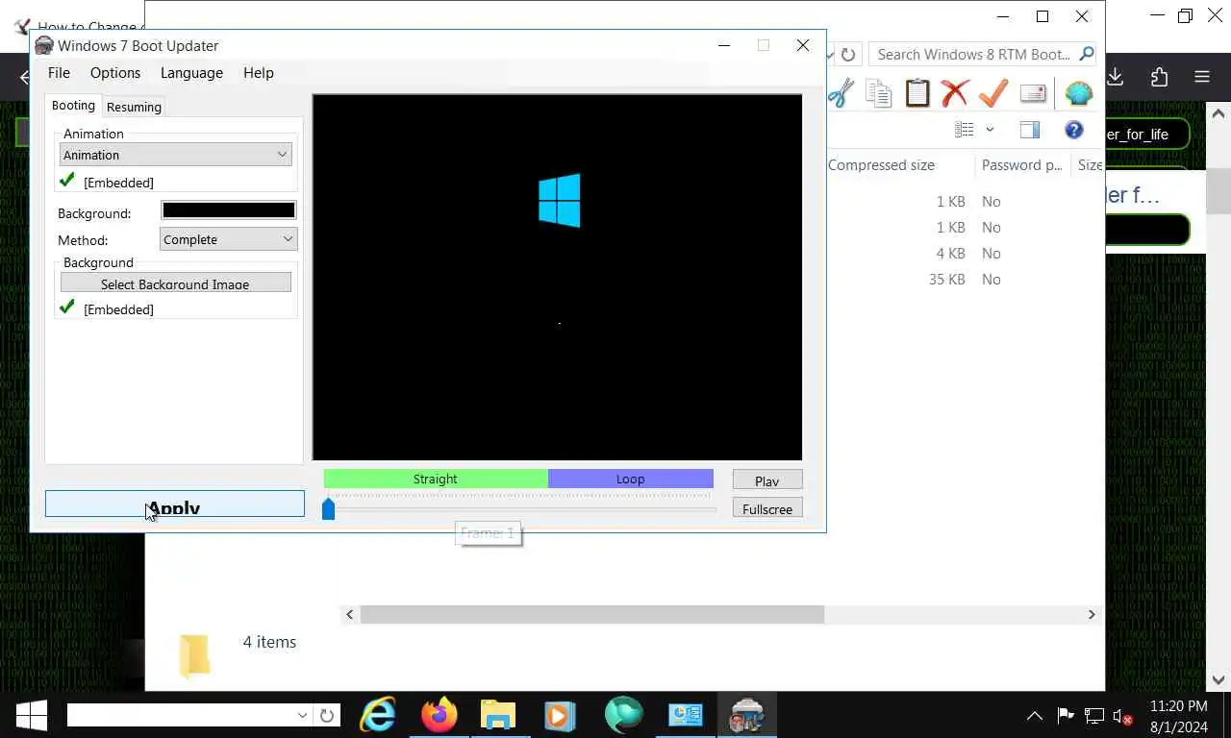Click the control panel taskbar icon
This screenshot has width=1231, height=738.
click(686, 714)
